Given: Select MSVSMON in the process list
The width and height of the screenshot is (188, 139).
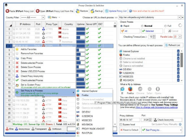Looking at the screenshot, I should 127,80.
